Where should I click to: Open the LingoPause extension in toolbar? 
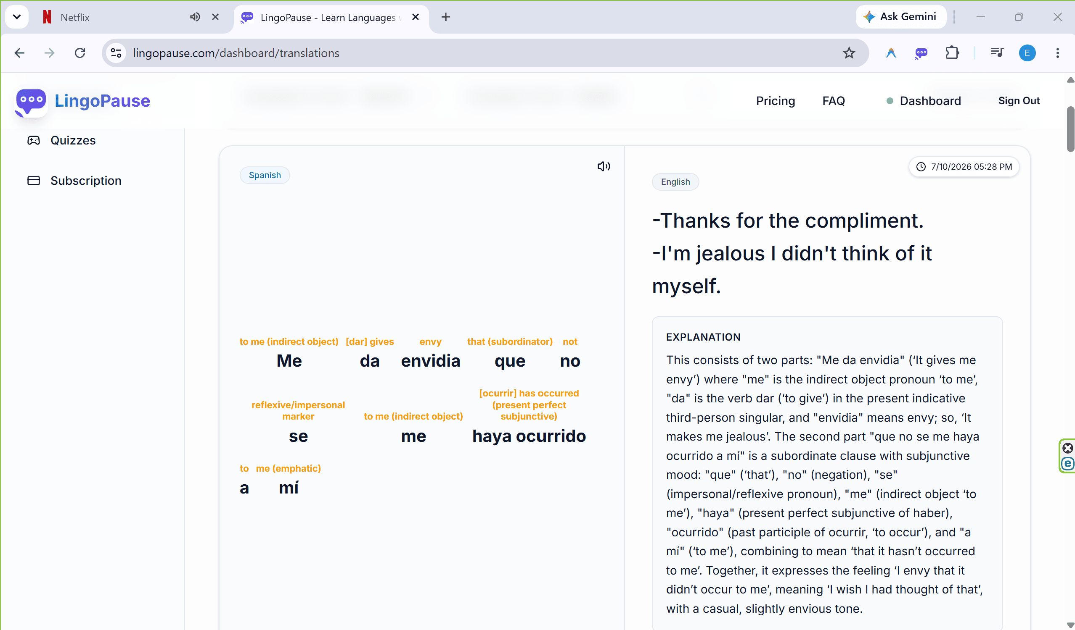tap(921, 53)
